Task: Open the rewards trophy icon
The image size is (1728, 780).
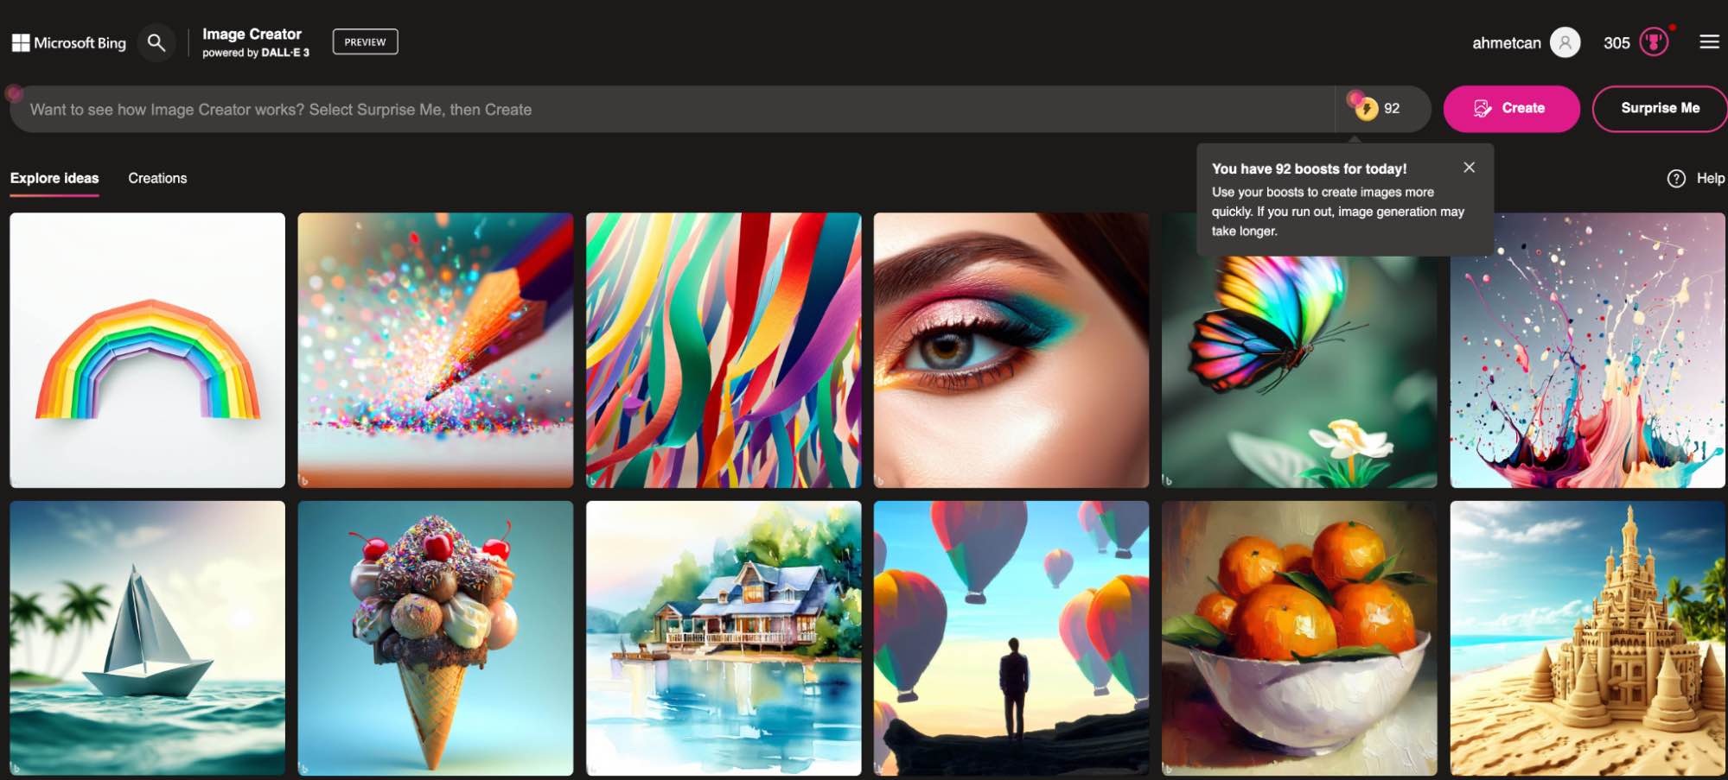Action: (x=1654, y=42)
